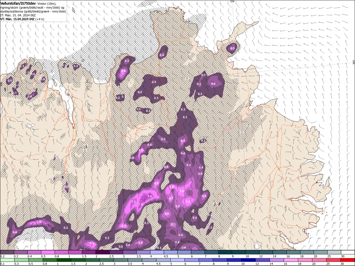Pick the darkest purple swatch between 2 and 2.5
The height and width of the screenshot is (266, 355).
102,252
